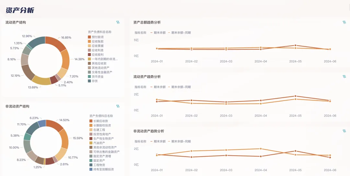Image resolution: width=350 pixels, height=176 pixels.
Task: Click the 资产分析 dashboard title
Action: (20, 10)
